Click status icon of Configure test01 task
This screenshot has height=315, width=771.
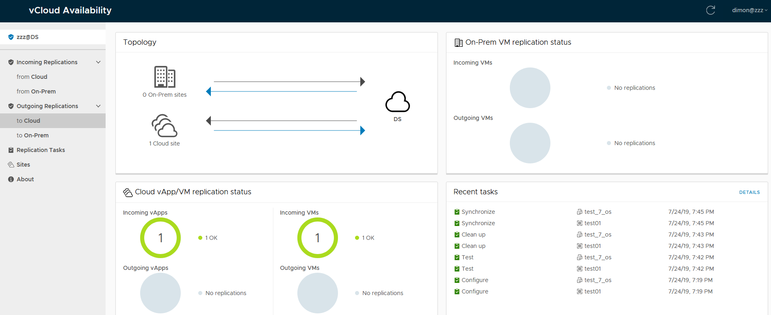(x=457, y=291)
